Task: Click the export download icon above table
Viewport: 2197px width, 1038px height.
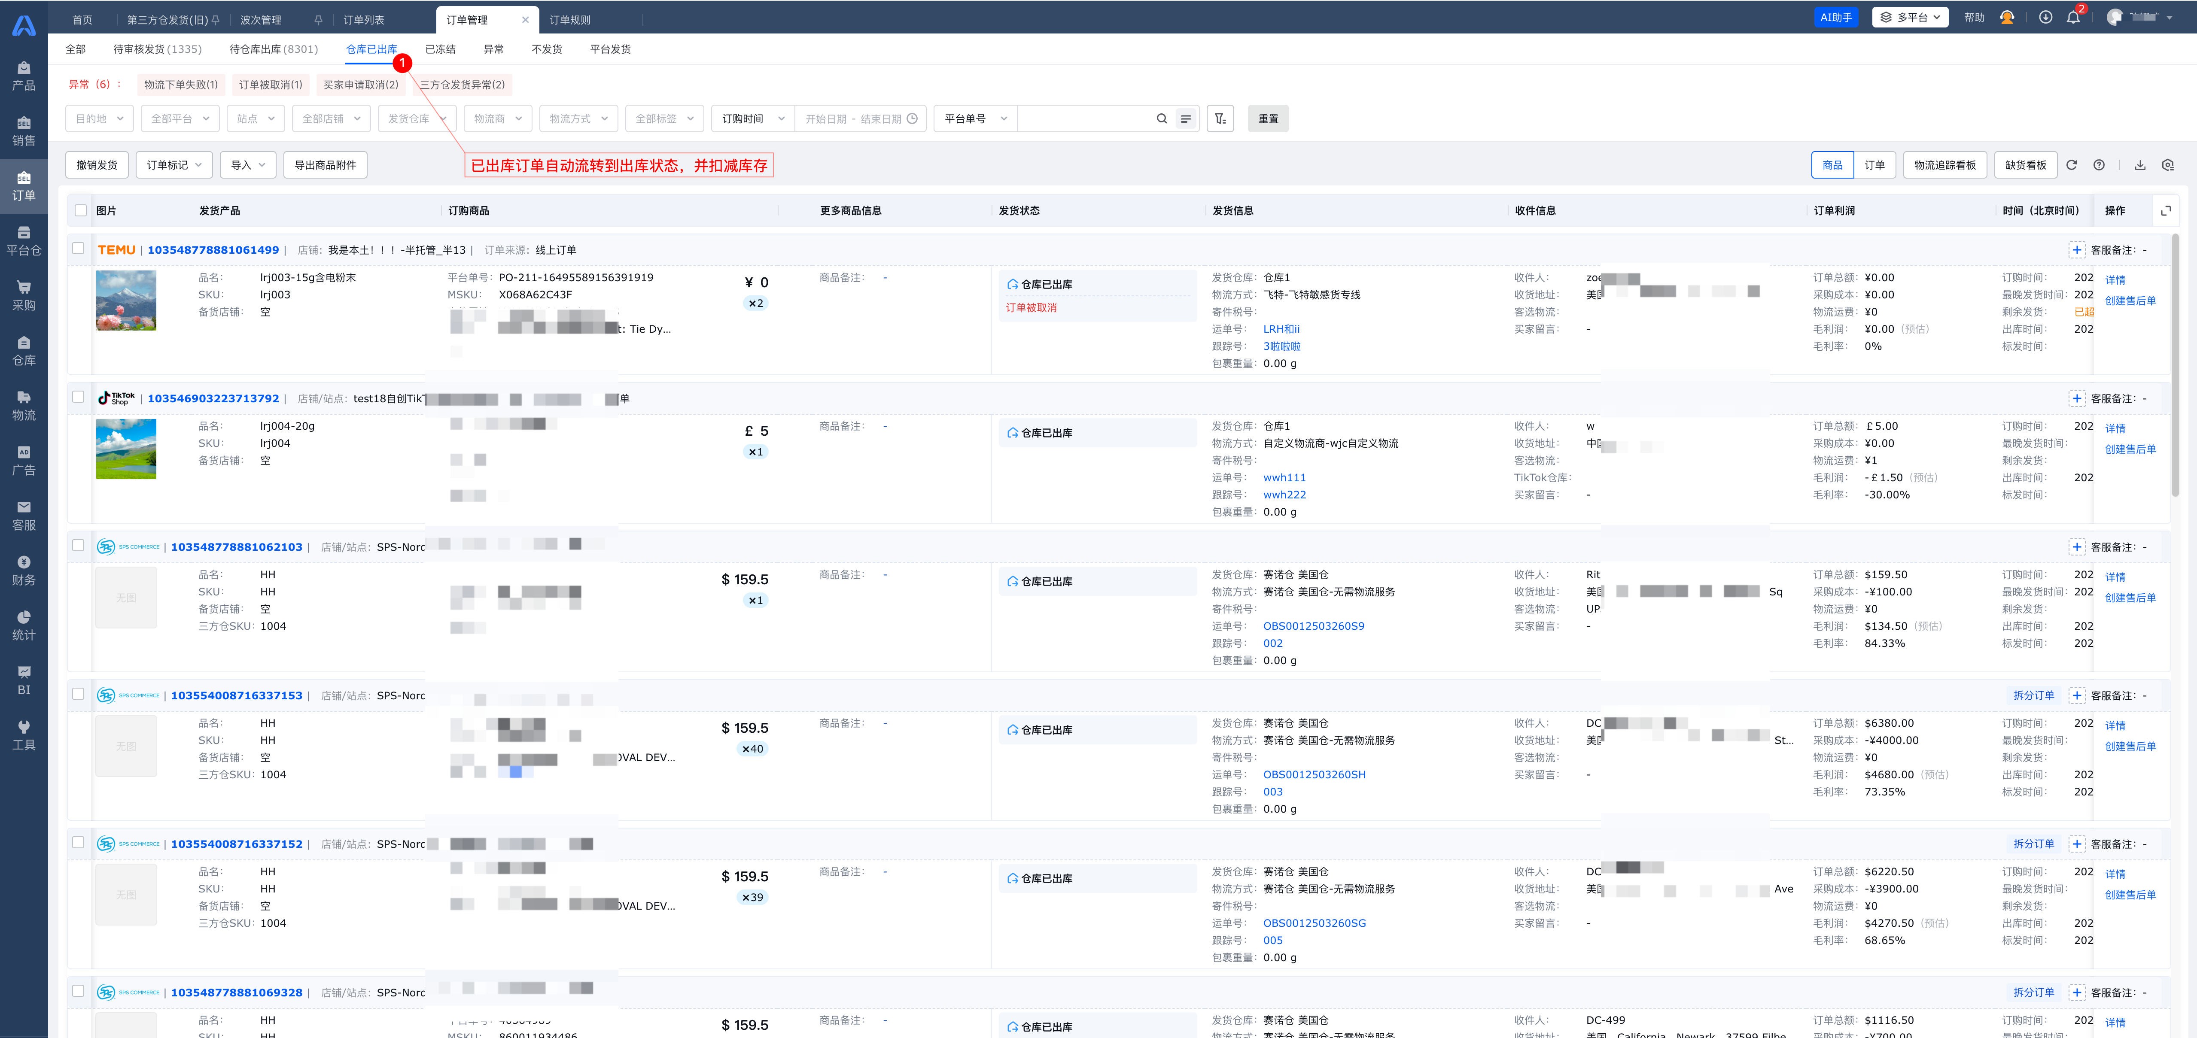Action: click(2140, 165)
